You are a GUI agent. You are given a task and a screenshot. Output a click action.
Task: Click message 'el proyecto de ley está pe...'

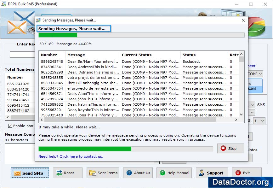[x=93, y=88]
